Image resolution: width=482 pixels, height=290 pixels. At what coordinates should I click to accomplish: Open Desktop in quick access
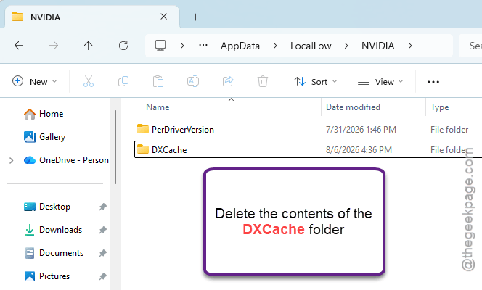pos(46,207)
